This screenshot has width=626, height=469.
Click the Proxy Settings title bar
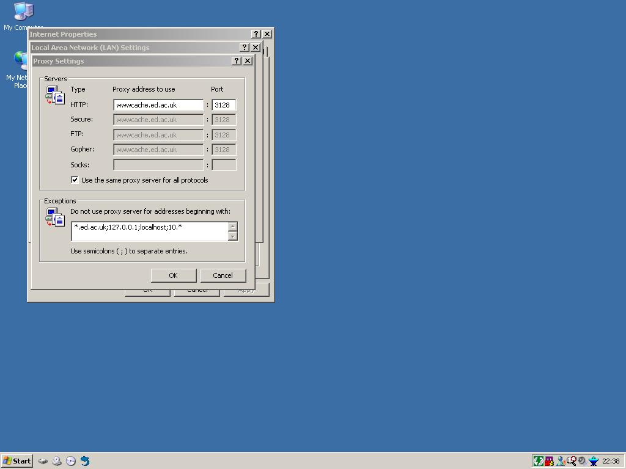[x=132, y=61]
